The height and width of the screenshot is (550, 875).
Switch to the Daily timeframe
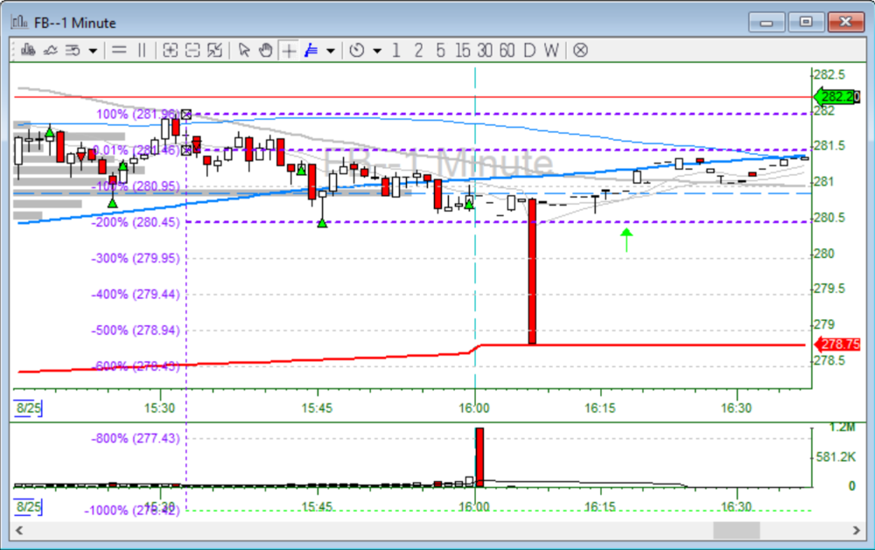click(x=528, y=50)
